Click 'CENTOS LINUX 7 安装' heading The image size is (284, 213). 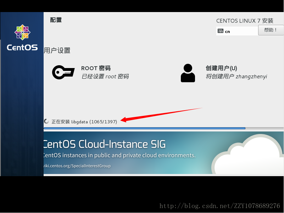click(x=245, y=21)
